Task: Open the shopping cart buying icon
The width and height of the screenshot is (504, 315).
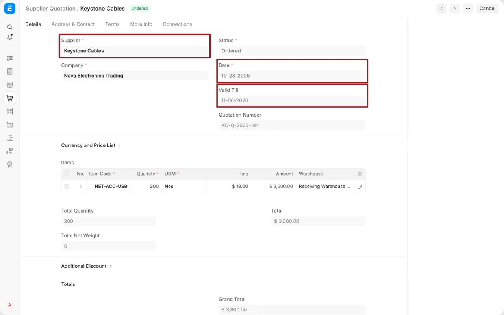Action: click(10, 98)
